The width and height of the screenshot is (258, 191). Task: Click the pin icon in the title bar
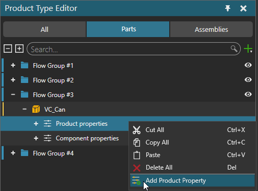pyautogui.click(x=228, y=8)
